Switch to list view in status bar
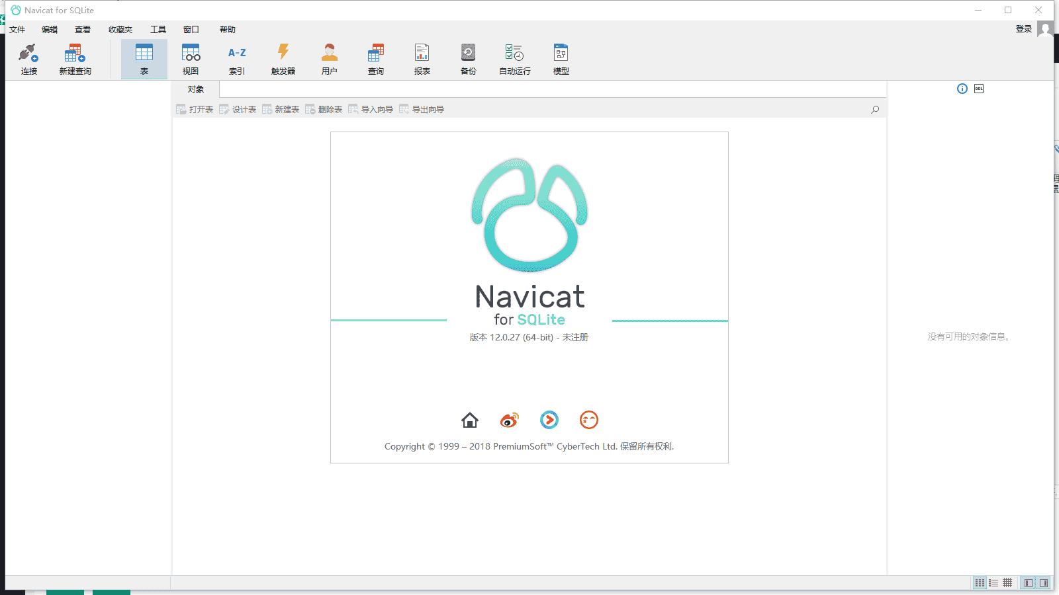The image size is (1059, 595). tap(993, 582)
